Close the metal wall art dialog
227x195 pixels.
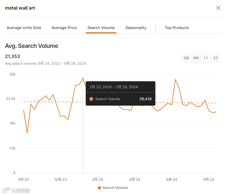218,8
